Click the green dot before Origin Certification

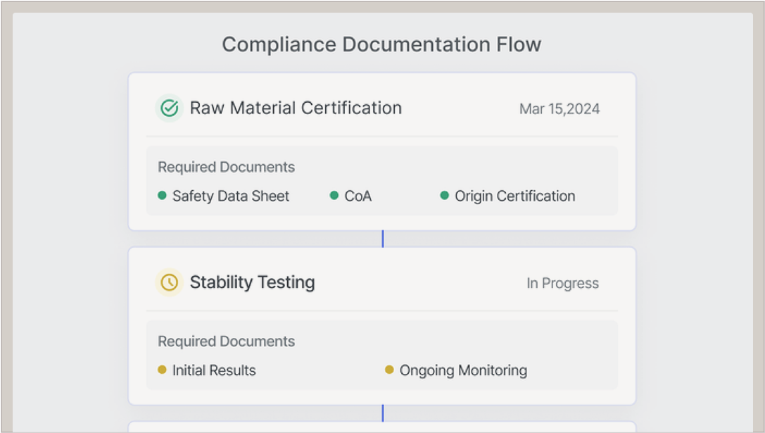[444, 196]
